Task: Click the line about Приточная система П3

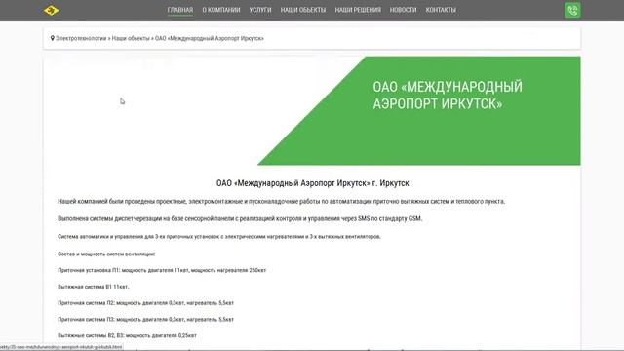Action: (x=145, y=320)
